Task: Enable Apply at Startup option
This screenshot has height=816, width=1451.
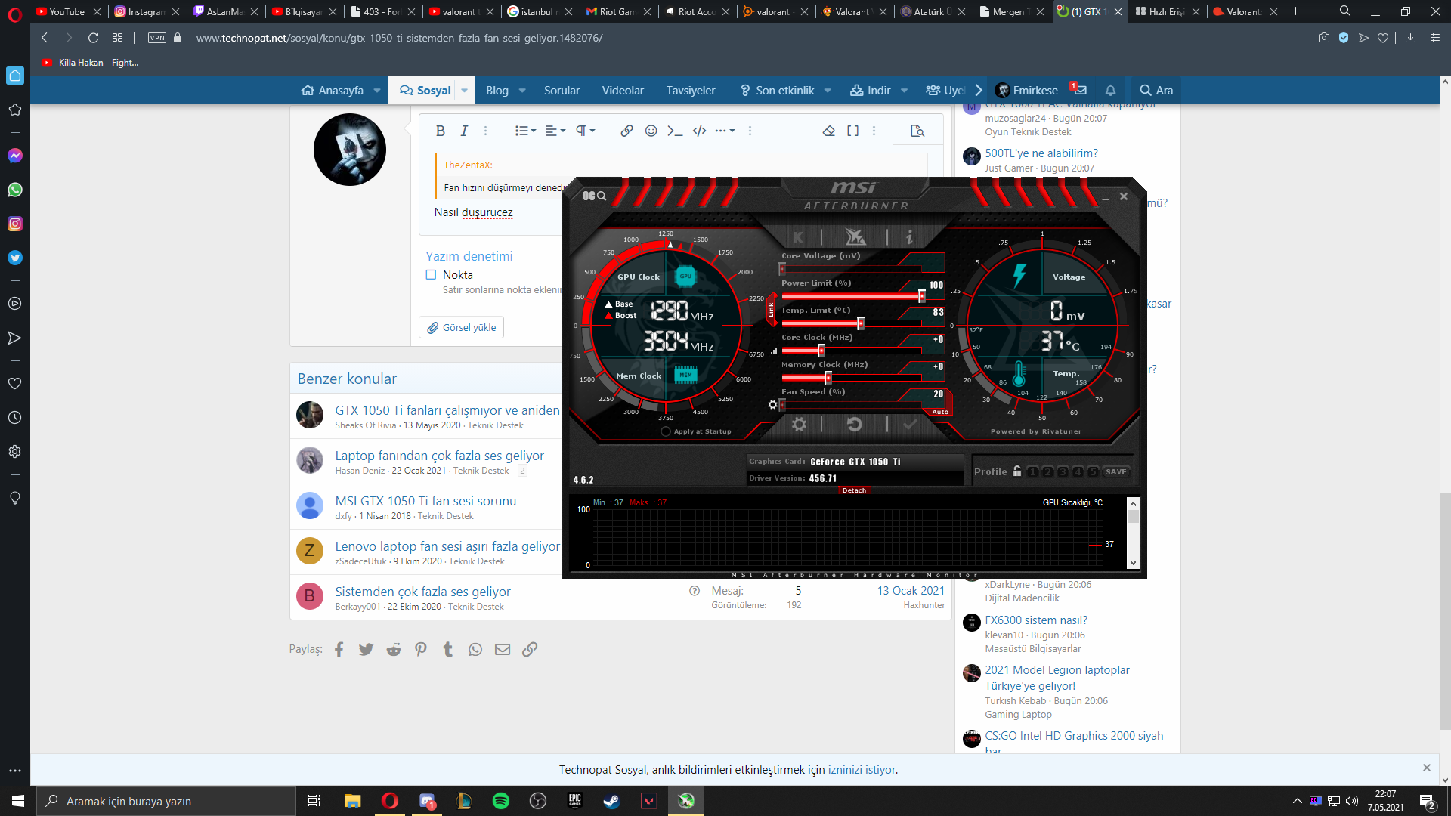Action: click(666, 431)
